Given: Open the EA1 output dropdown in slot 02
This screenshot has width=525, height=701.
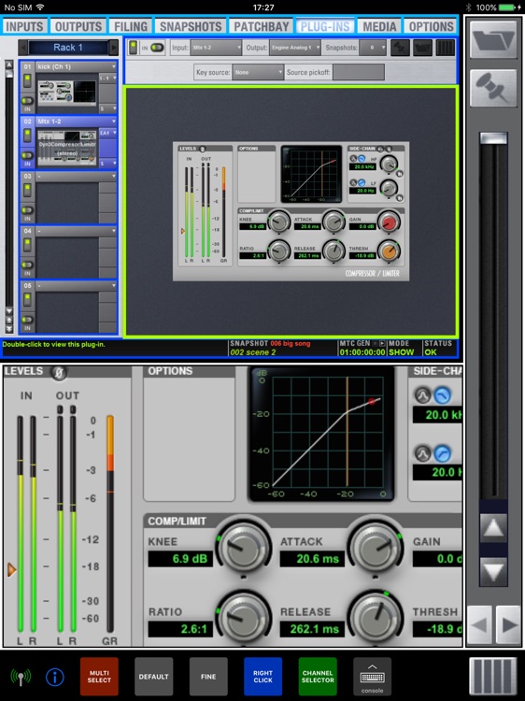Looking at the screenshot, I should 107,134.
